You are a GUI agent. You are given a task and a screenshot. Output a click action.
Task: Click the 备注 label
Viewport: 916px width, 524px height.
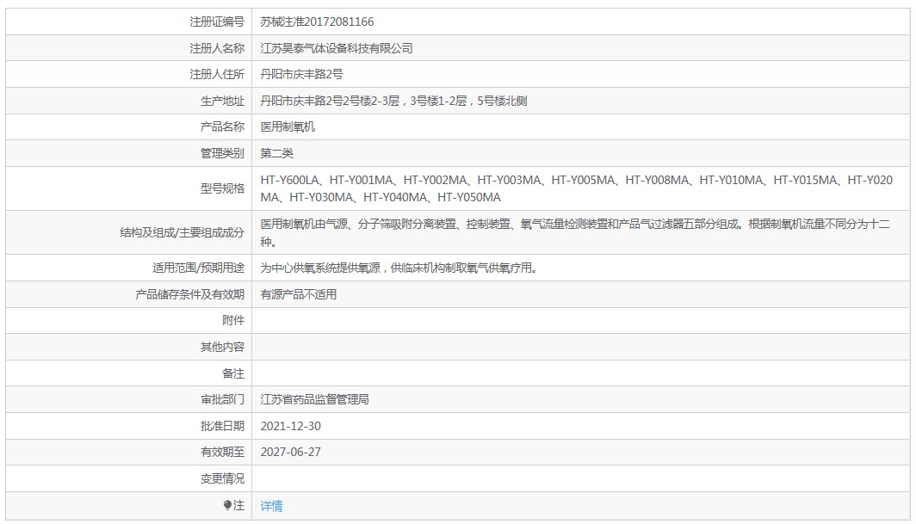tap(233, 373)
